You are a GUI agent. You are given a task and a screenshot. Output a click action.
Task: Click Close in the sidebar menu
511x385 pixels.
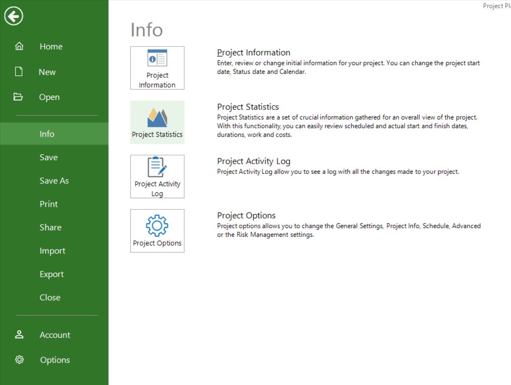tap(50, 298)
